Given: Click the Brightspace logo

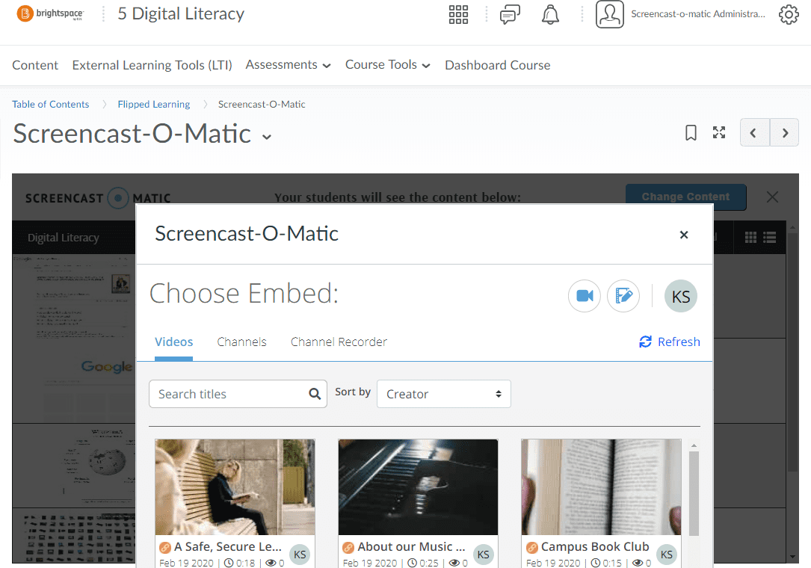Looking at the screenshot, I should point(50,13).
